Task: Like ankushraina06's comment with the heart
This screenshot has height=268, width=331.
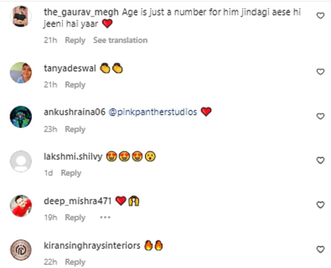Action: pyautogui.click(x=321, y=116)
